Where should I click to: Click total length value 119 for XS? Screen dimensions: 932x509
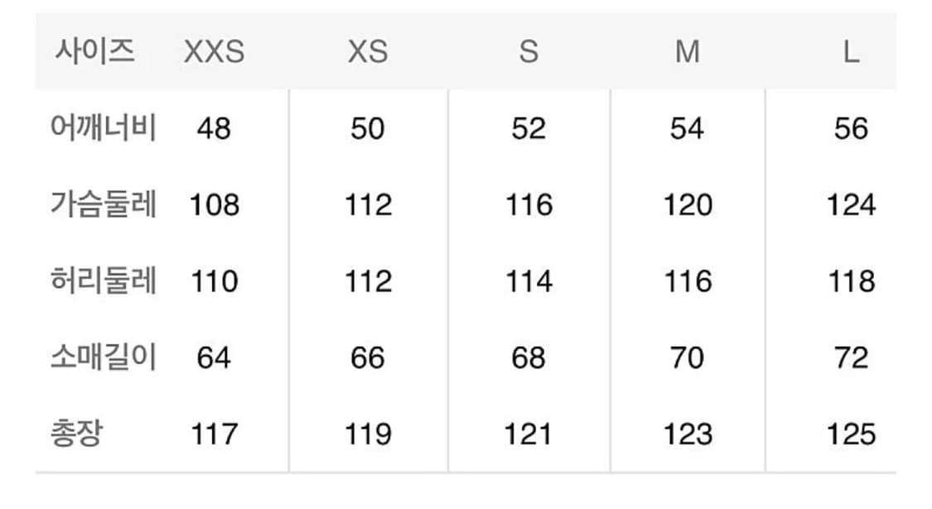[367, 434]
